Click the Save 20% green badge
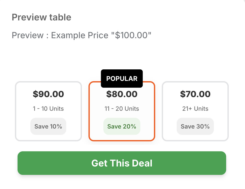This screenshot has height=189, width=245. (122, 126)
